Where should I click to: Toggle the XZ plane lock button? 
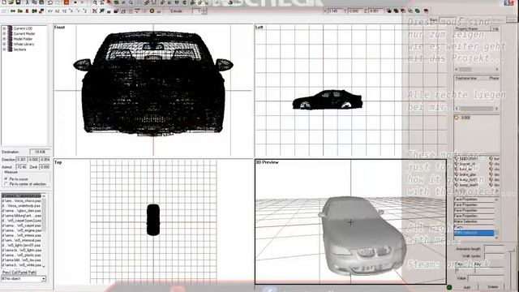pyautogui.click(x=57, y=11)
